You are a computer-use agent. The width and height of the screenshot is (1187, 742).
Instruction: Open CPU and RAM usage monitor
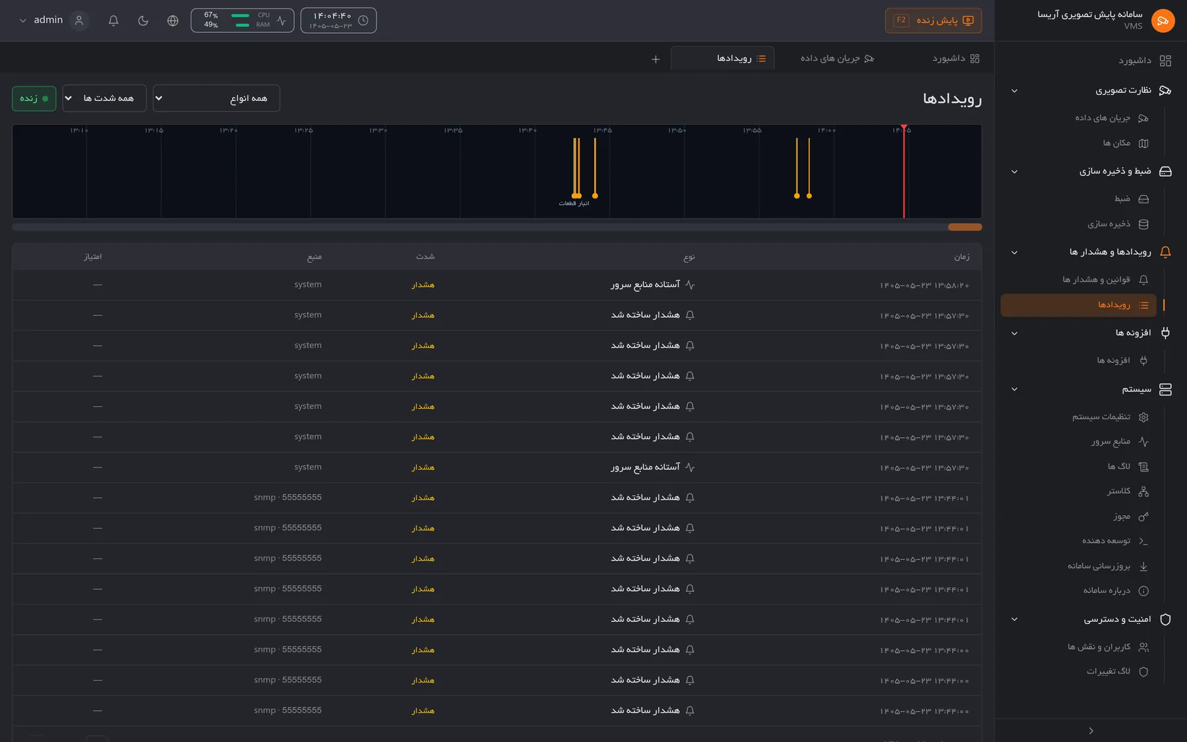tap(242, 20)
